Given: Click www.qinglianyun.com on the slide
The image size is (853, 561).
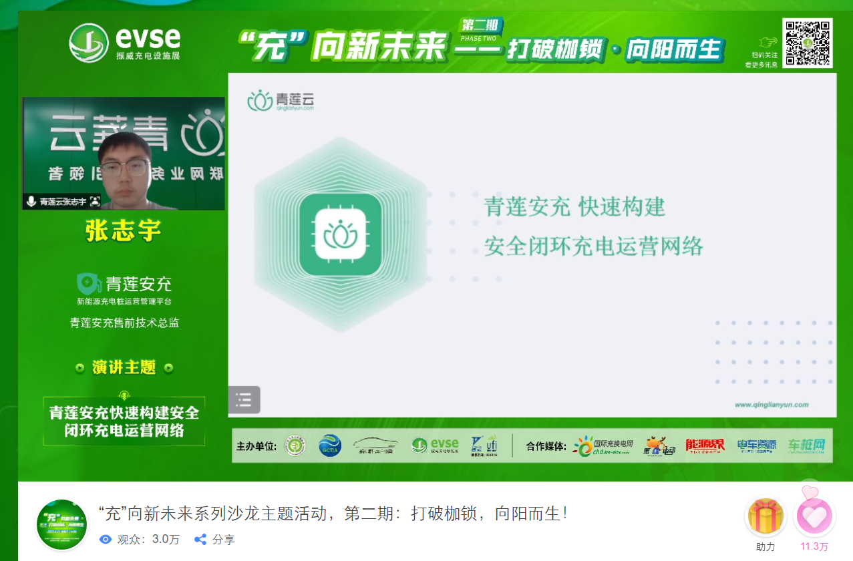Looking at the screenshot, I should [772, 404].
